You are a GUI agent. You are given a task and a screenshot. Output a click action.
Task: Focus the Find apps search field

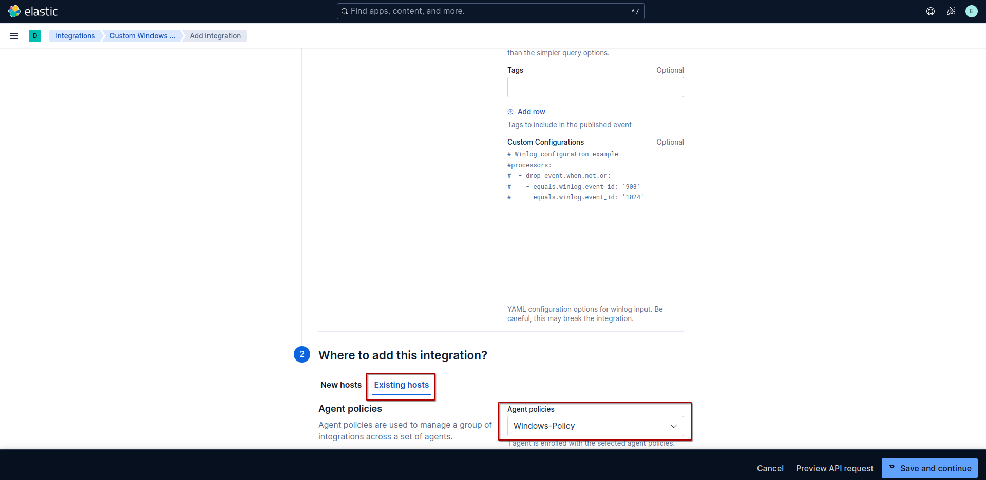[490, 11]
